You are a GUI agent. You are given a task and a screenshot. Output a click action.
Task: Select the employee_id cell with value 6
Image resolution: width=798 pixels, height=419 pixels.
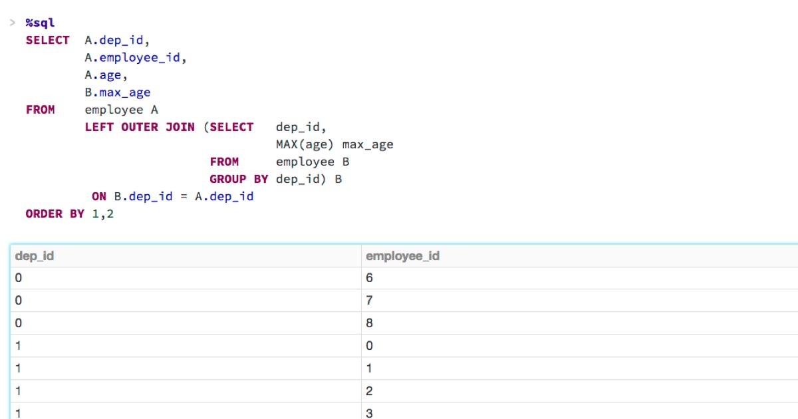pyautogui.click(x=370, y=278)
